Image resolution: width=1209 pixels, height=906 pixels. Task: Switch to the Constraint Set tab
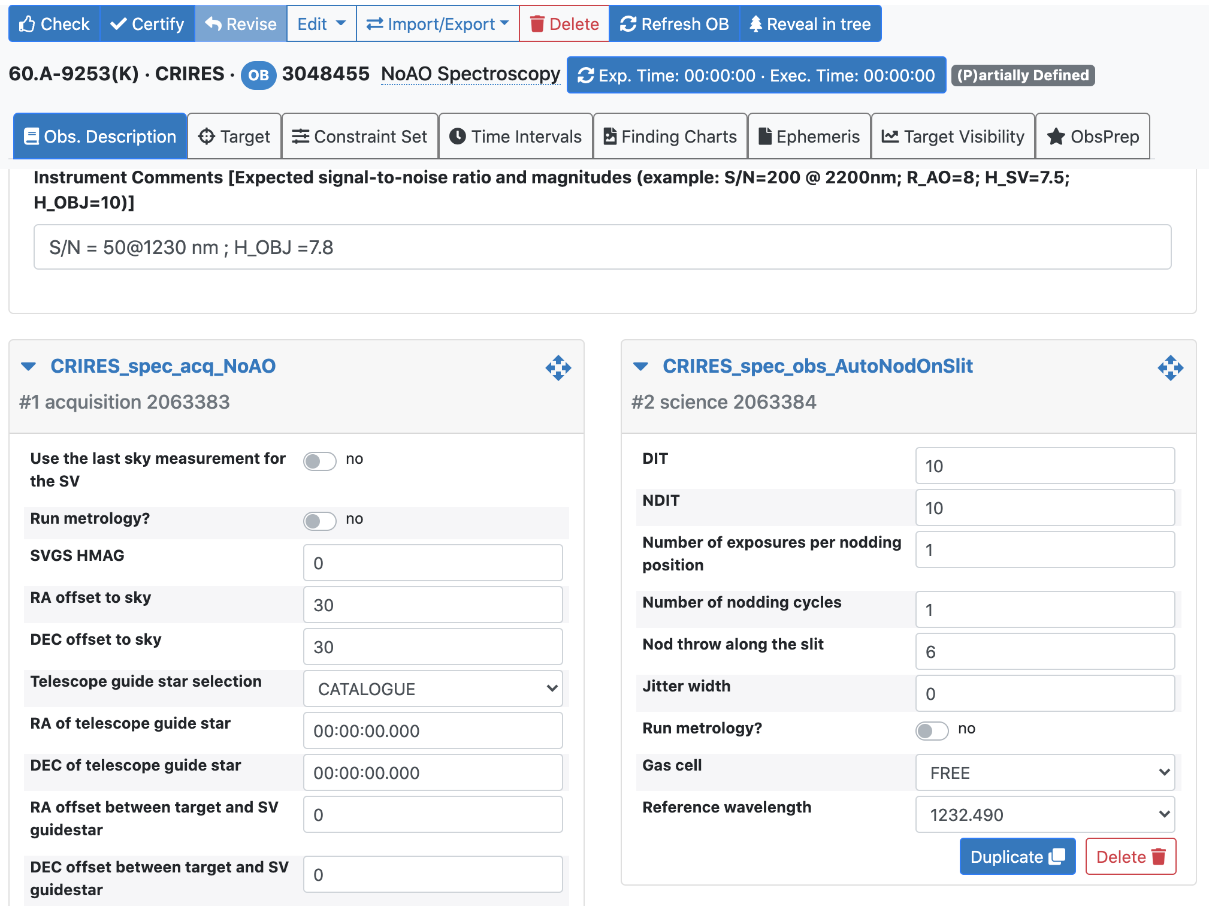(359, 137)
